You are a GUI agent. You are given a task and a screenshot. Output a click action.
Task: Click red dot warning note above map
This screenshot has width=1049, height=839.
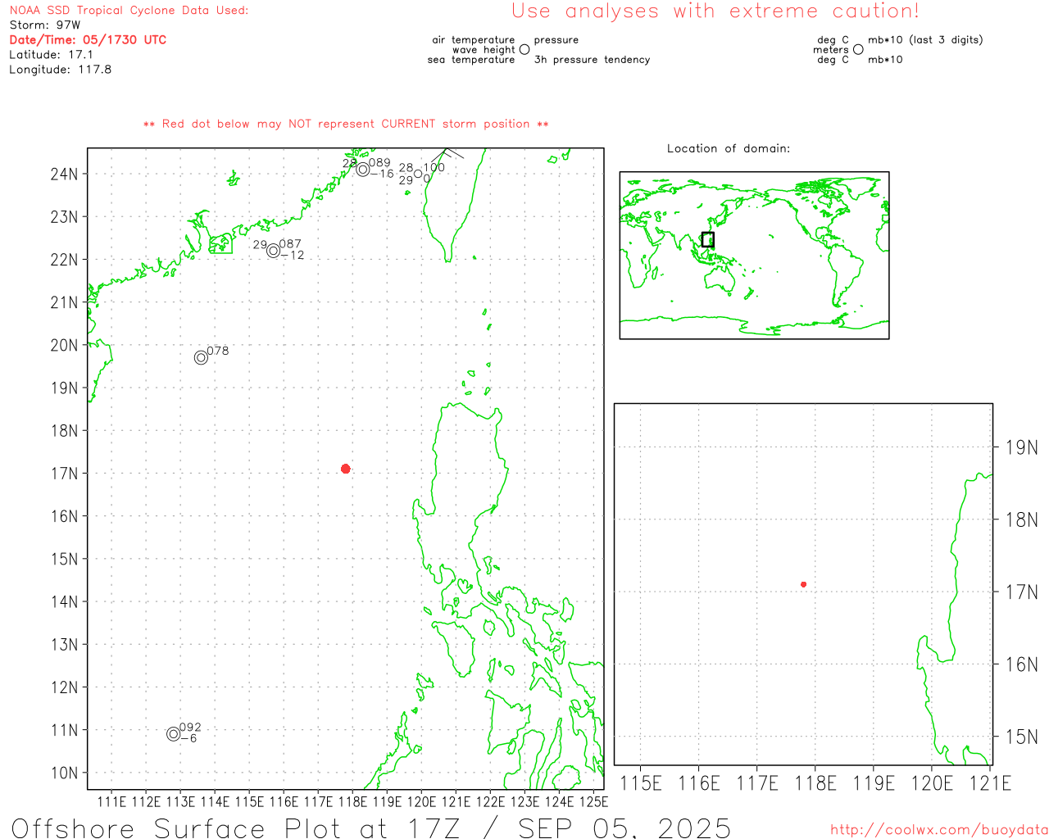click(346, 124)
